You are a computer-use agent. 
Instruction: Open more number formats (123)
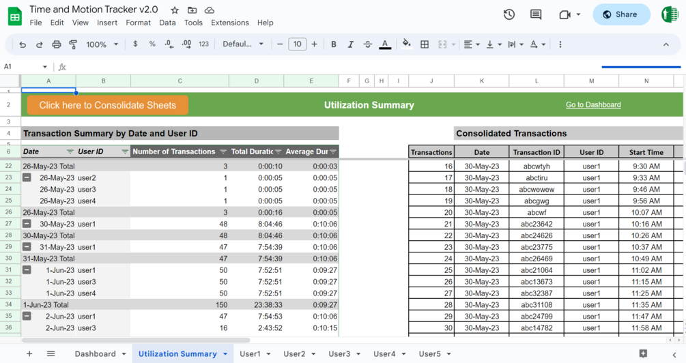(204, 44)
